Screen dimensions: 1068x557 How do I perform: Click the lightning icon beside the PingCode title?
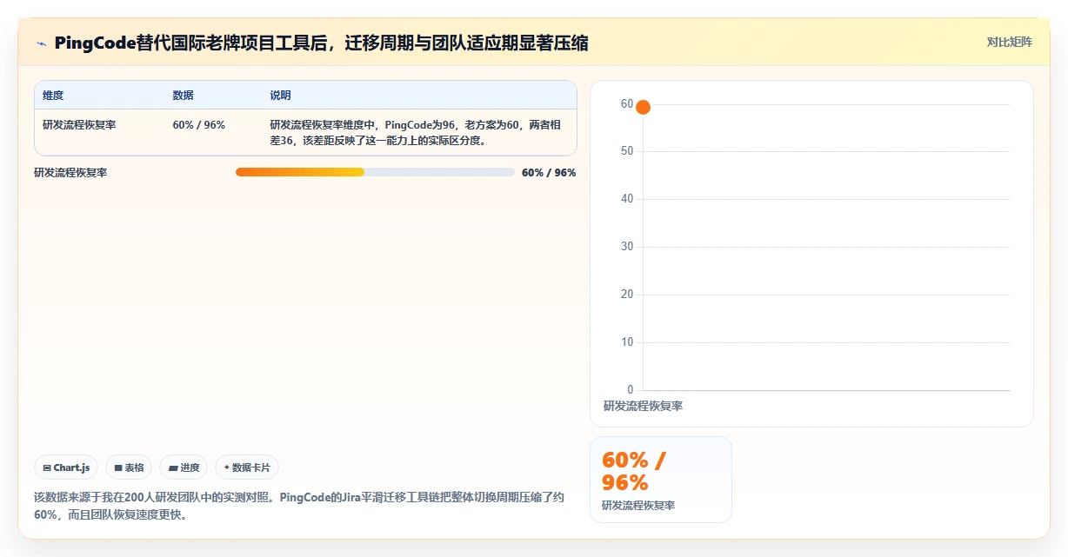coord(42,43)
